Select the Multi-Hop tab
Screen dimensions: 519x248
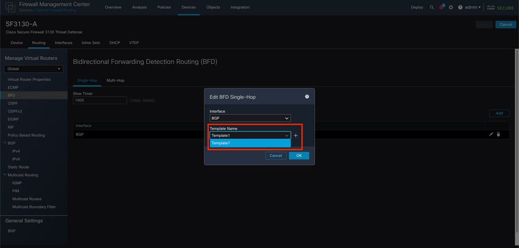[x=115, y=80]
